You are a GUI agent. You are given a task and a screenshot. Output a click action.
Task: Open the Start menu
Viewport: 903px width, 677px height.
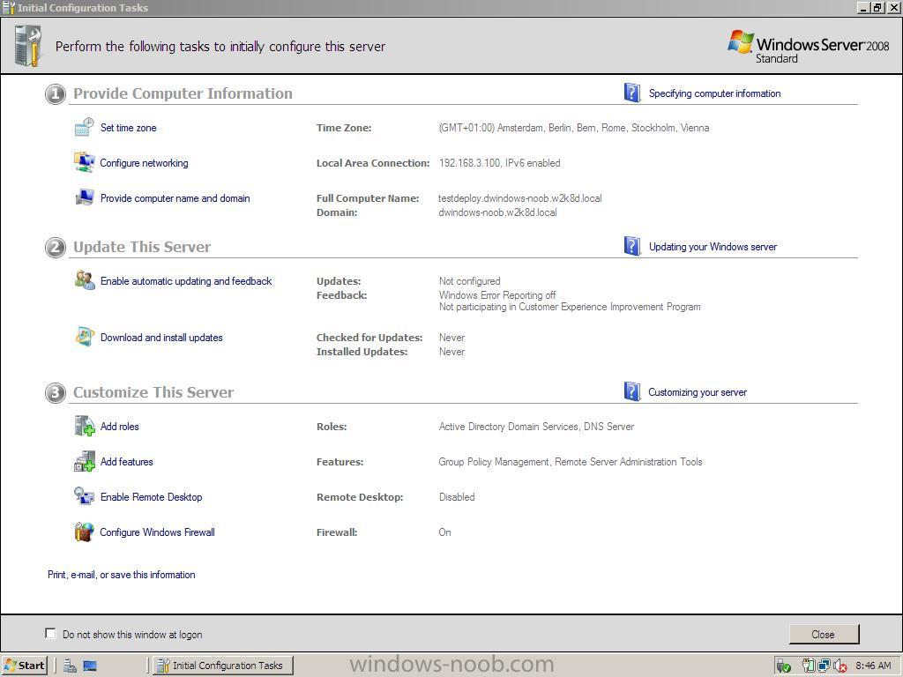click(x=24, y=666)
